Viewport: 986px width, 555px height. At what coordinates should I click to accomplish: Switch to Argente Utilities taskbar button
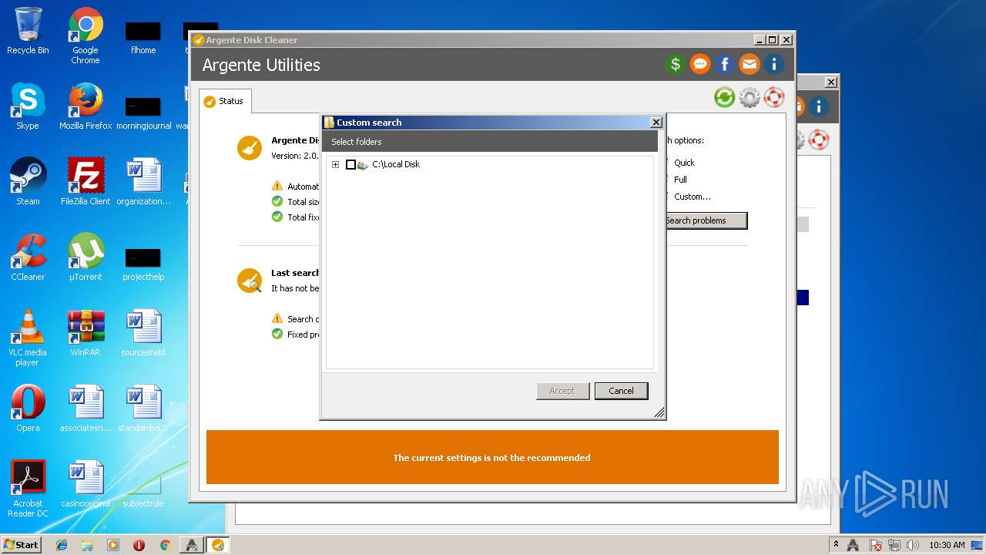(x=191, y=545)
